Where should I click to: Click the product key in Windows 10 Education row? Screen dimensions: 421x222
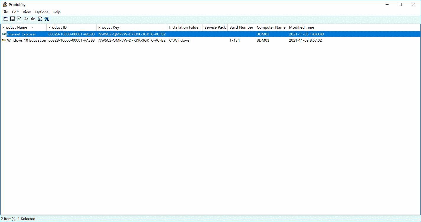coord(132,40)
